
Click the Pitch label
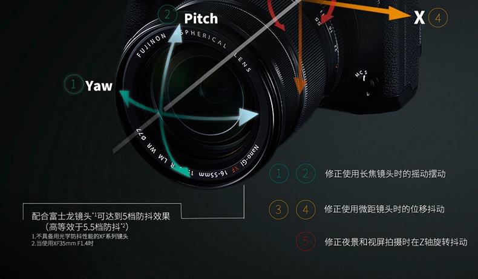tap(201, 19)
